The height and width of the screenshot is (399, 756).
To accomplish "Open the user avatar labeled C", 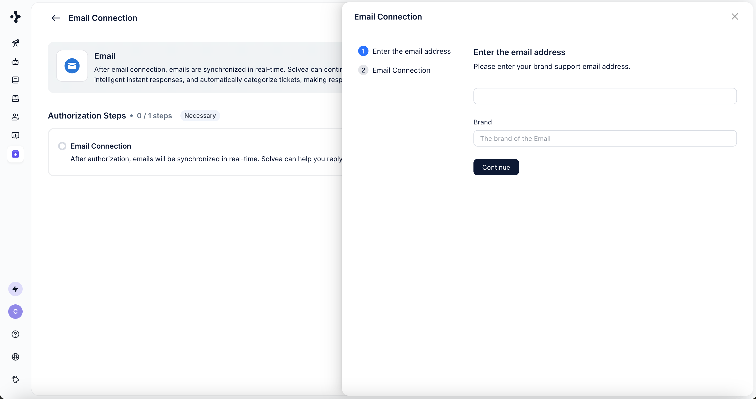I will click(x=15, y=312).
